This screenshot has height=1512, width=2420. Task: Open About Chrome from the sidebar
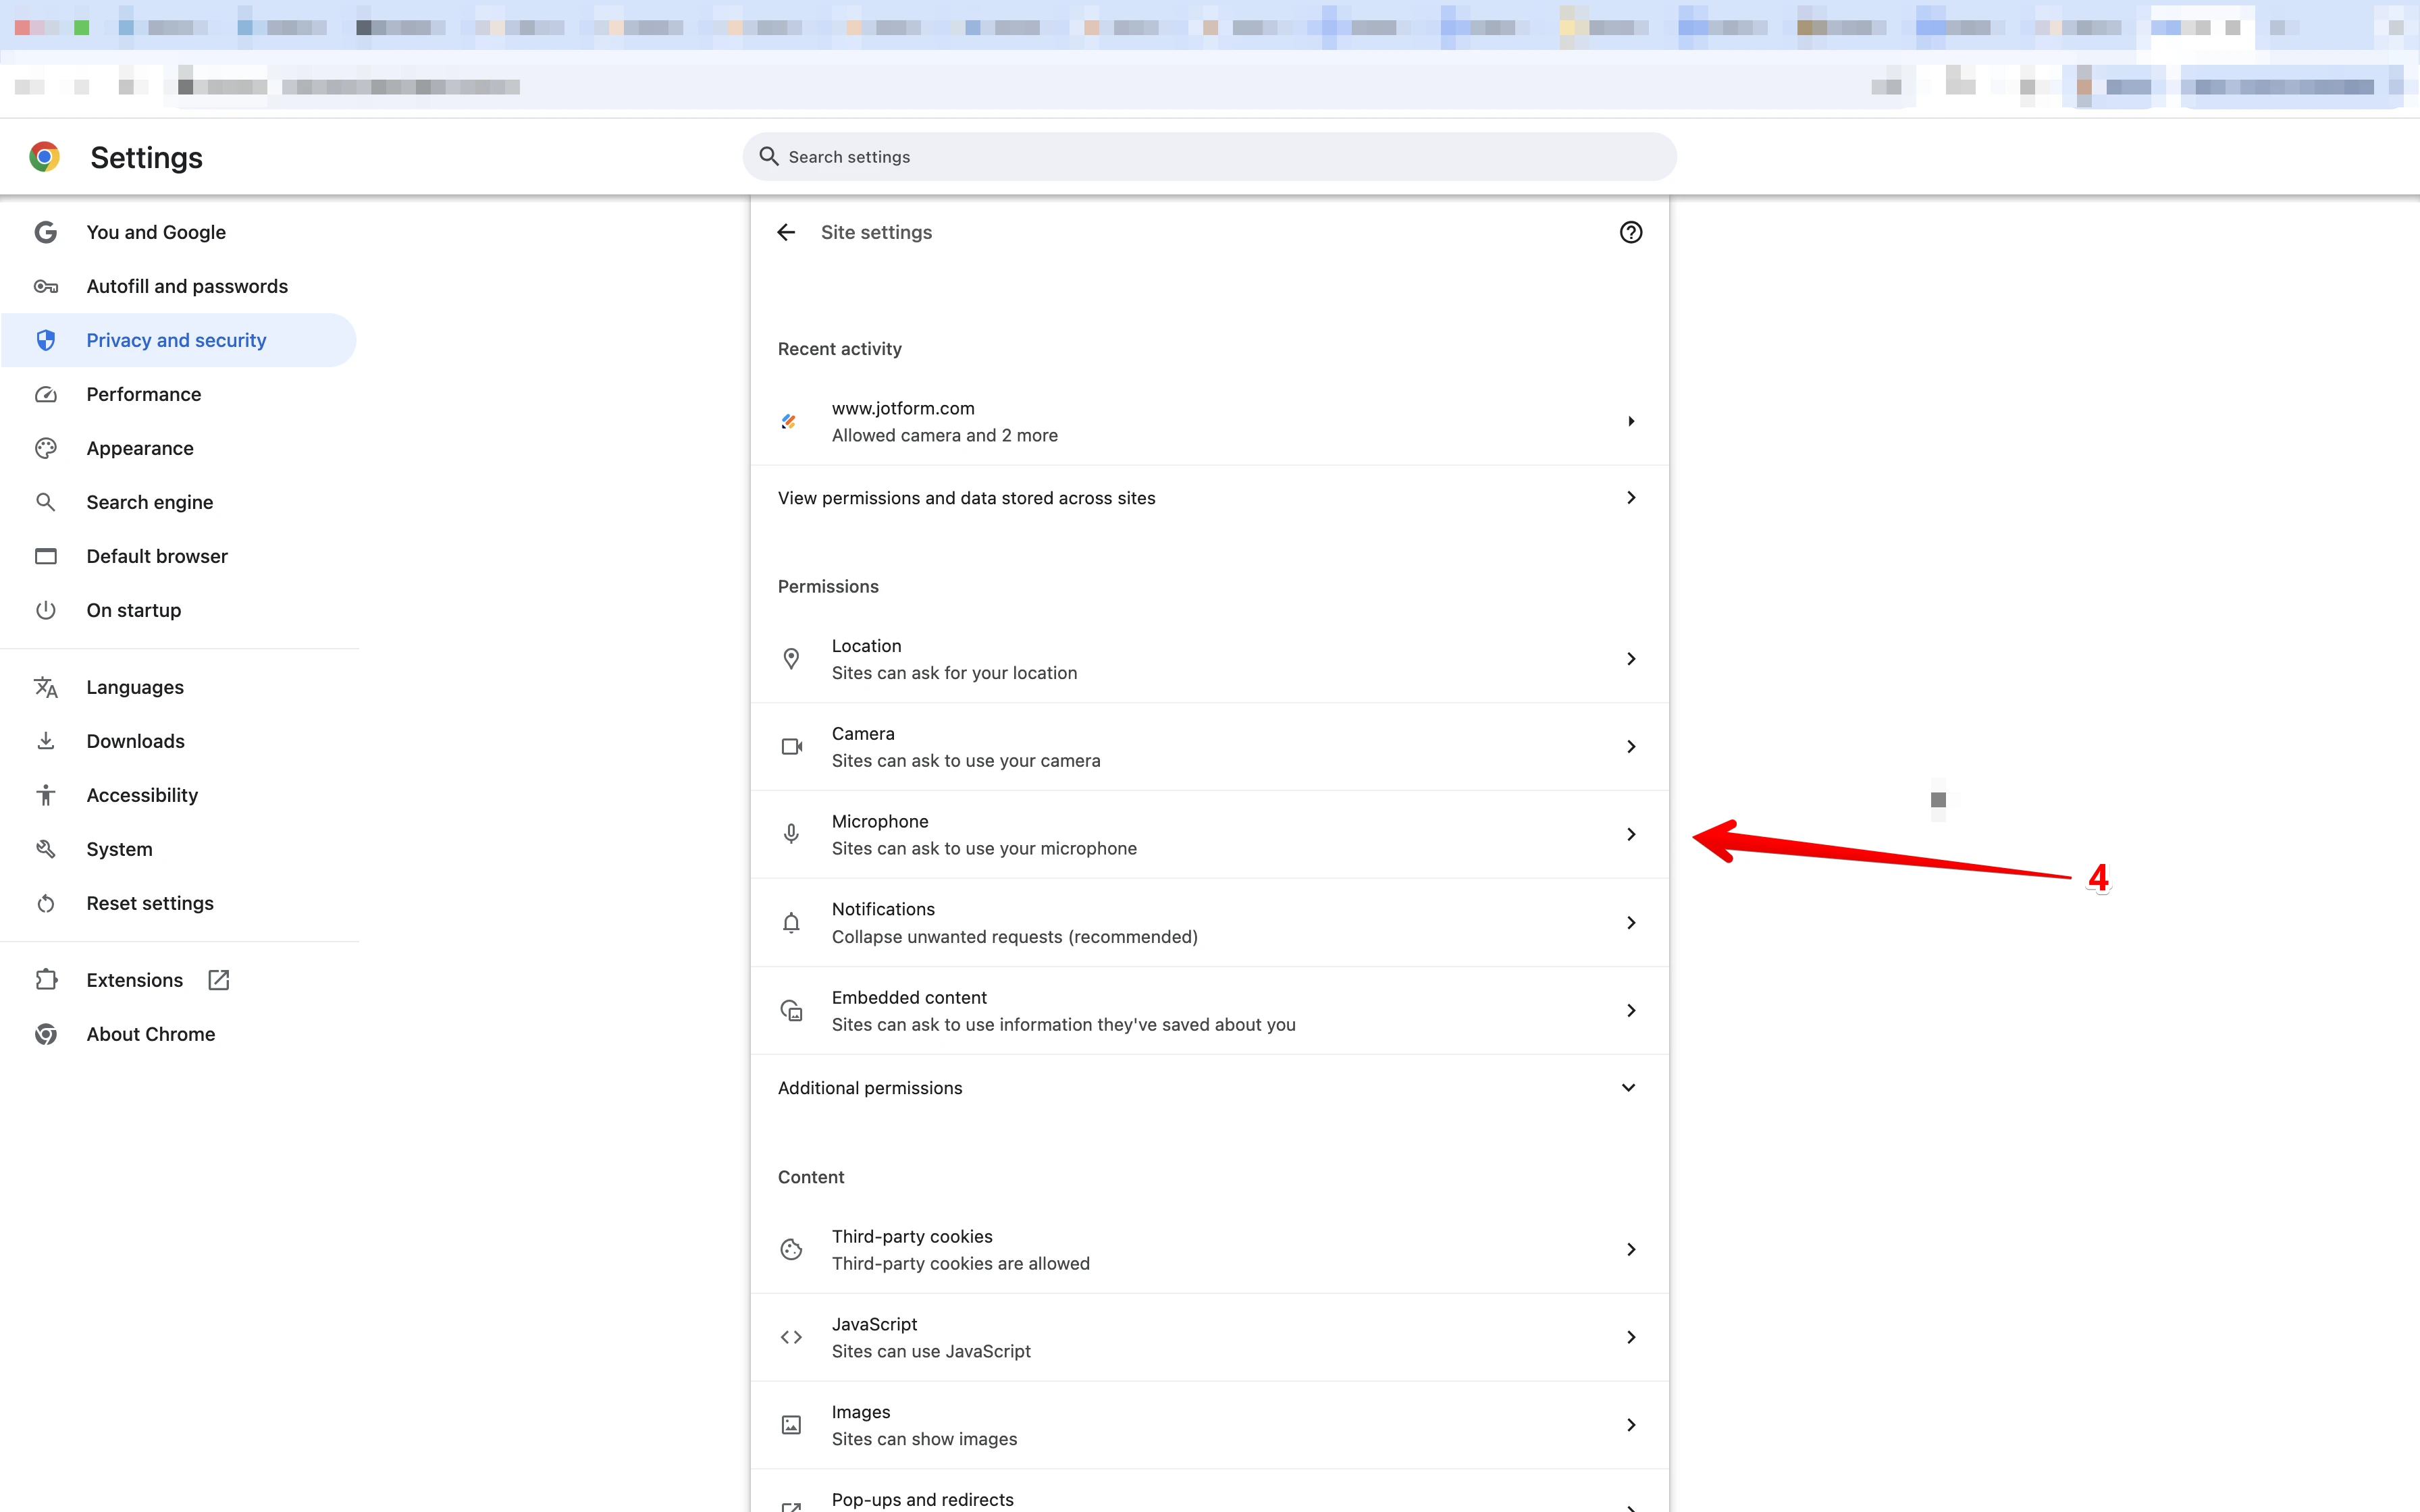(x=151, y=1034)
